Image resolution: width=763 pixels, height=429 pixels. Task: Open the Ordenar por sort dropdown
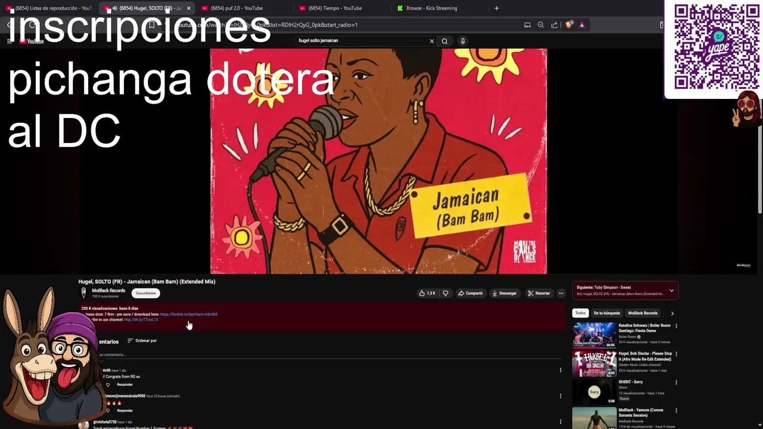142,341
